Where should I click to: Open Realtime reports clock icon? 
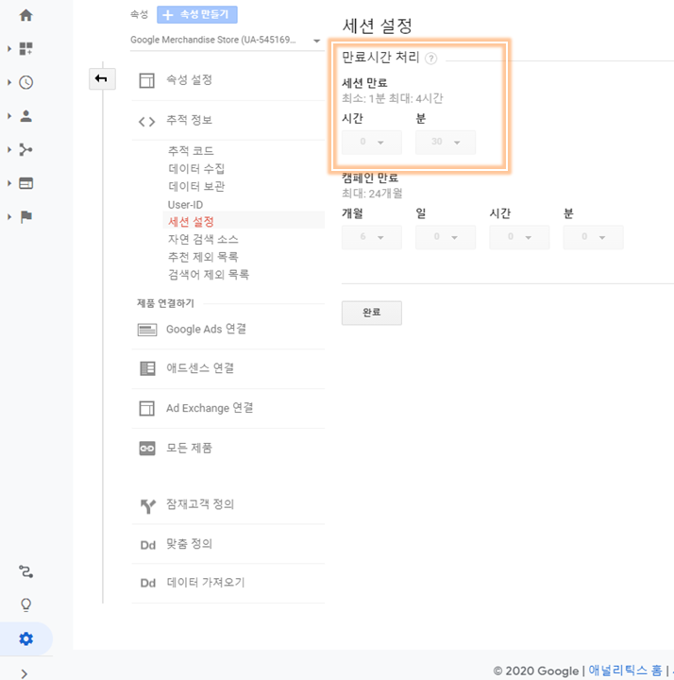[26, 82]
